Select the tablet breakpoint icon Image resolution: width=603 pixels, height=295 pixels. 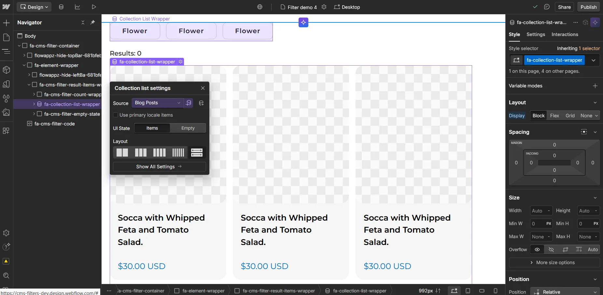pos(468,291)
